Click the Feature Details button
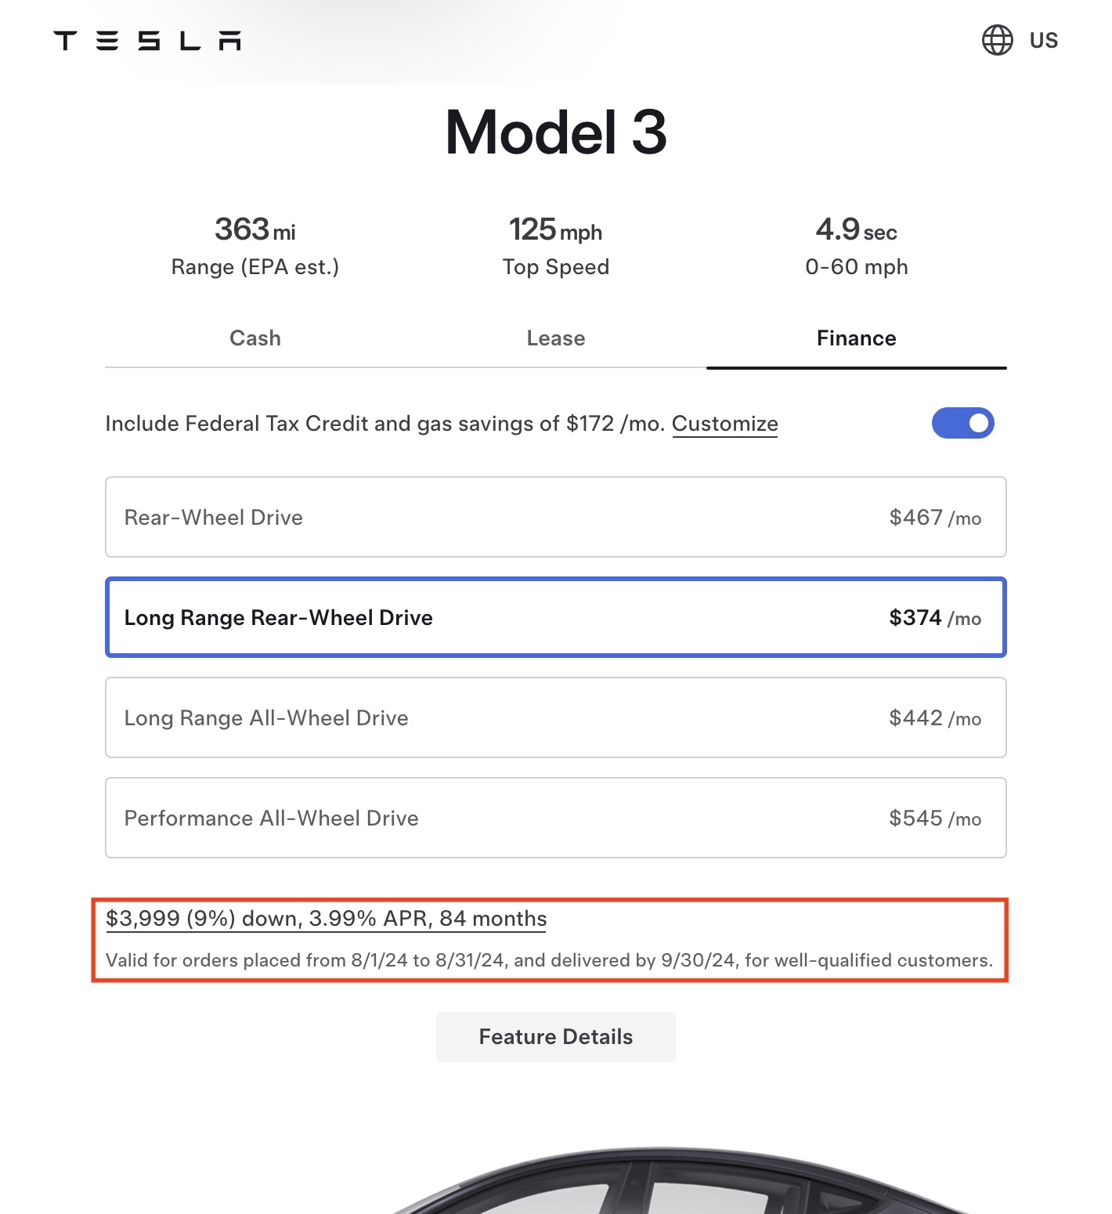Image resolution: width=1112 pixels, height=1214 pixels. (556, 1037)
